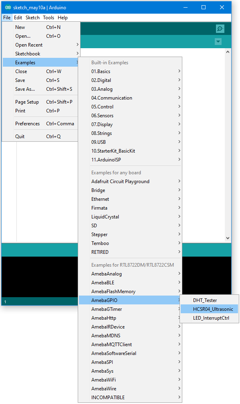240x404 pixels.
Task: Open Temboo examples submenu
Action: click(x=130, y=243)
